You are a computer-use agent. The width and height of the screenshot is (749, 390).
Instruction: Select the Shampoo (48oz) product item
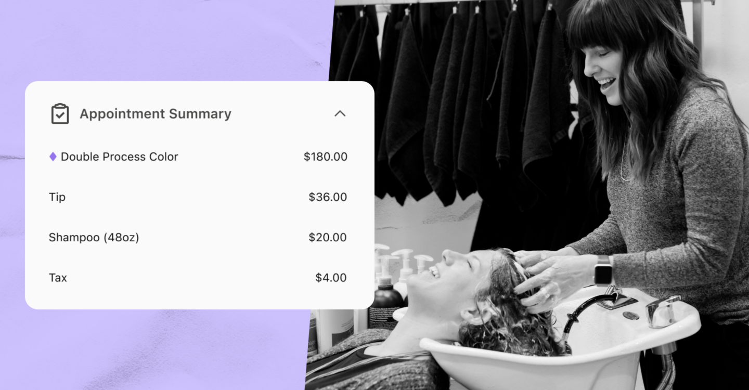pyautogui.click(x=94, y=238)
